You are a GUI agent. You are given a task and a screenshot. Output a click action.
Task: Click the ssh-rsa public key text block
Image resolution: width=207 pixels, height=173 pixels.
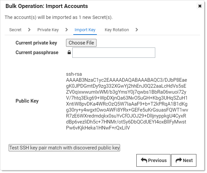tap(127, 101)
